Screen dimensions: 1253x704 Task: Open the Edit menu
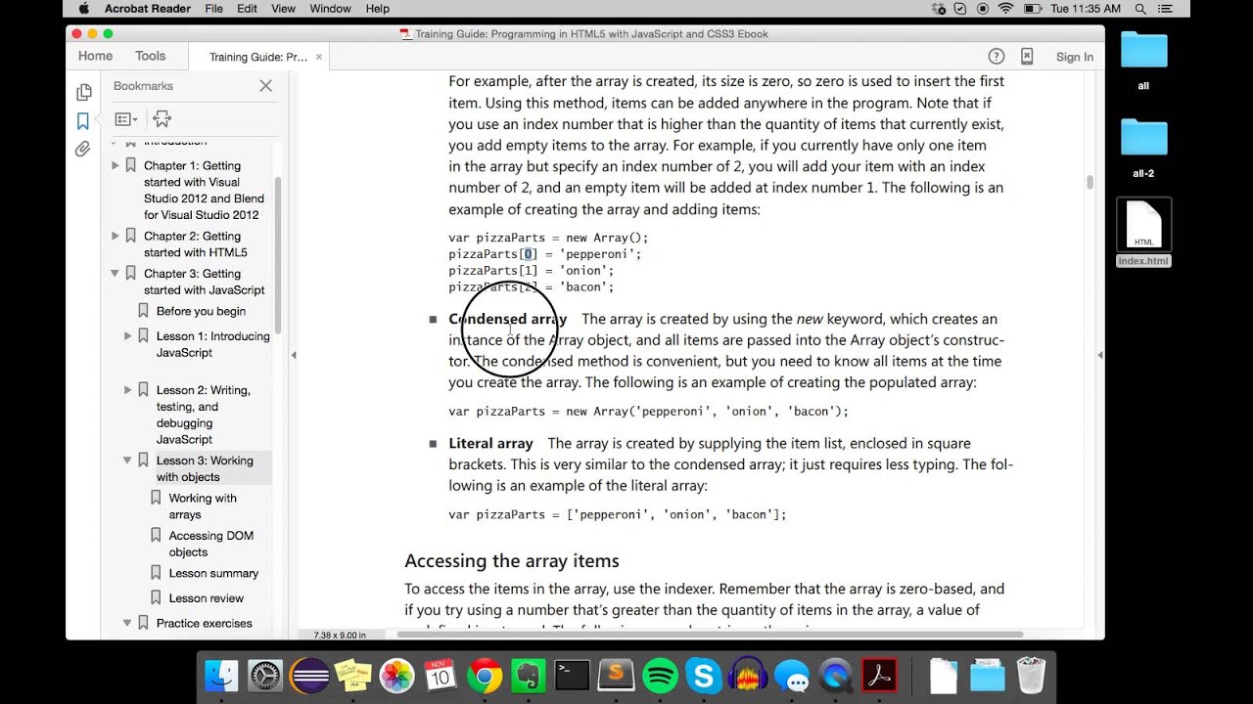coord(247,9)
